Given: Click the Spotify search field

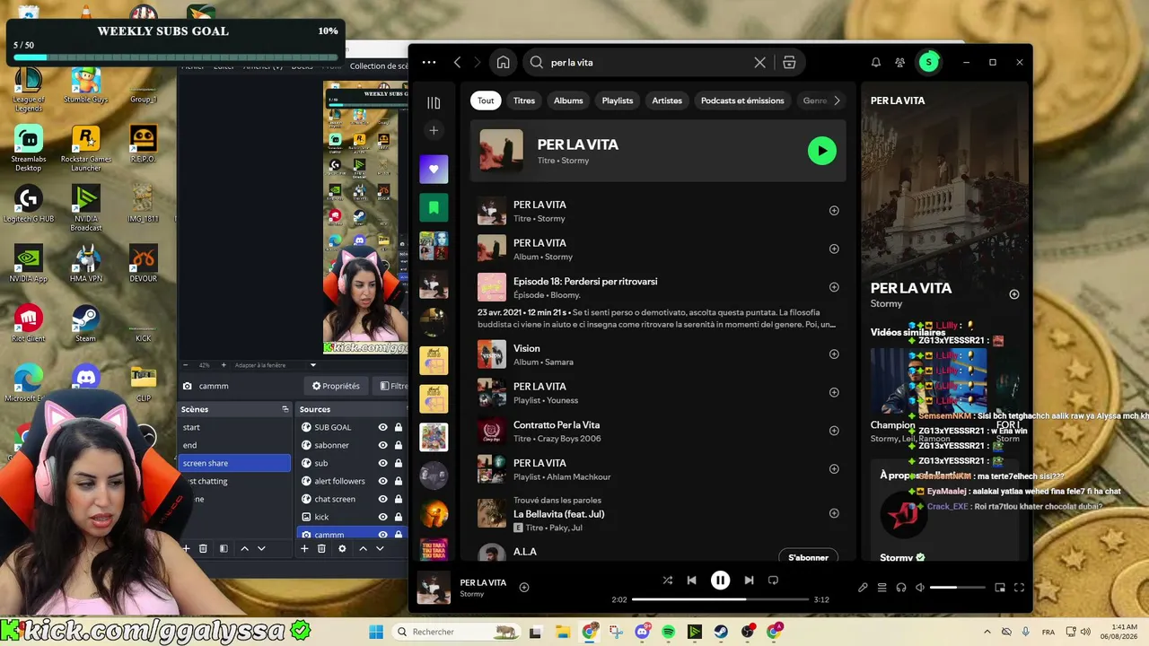Looking at the screenshot, I should (648, 63).
